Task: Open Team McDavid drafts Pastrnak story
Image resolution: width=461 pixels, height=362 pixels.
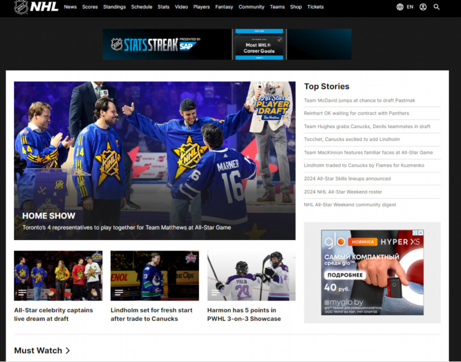Action: click(x=360, y=100)
